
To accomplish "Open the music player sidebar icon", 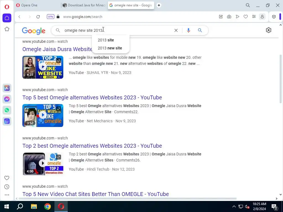I will 7,121.
